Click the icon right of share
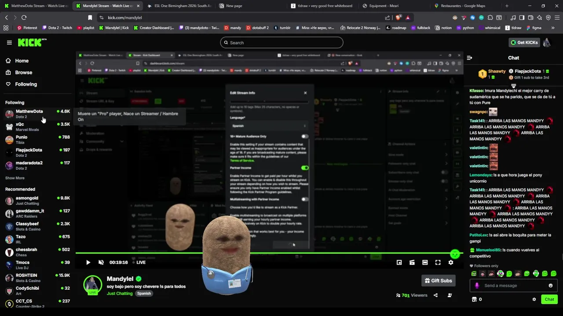This screenshot has width=563, height=316. 450,295
